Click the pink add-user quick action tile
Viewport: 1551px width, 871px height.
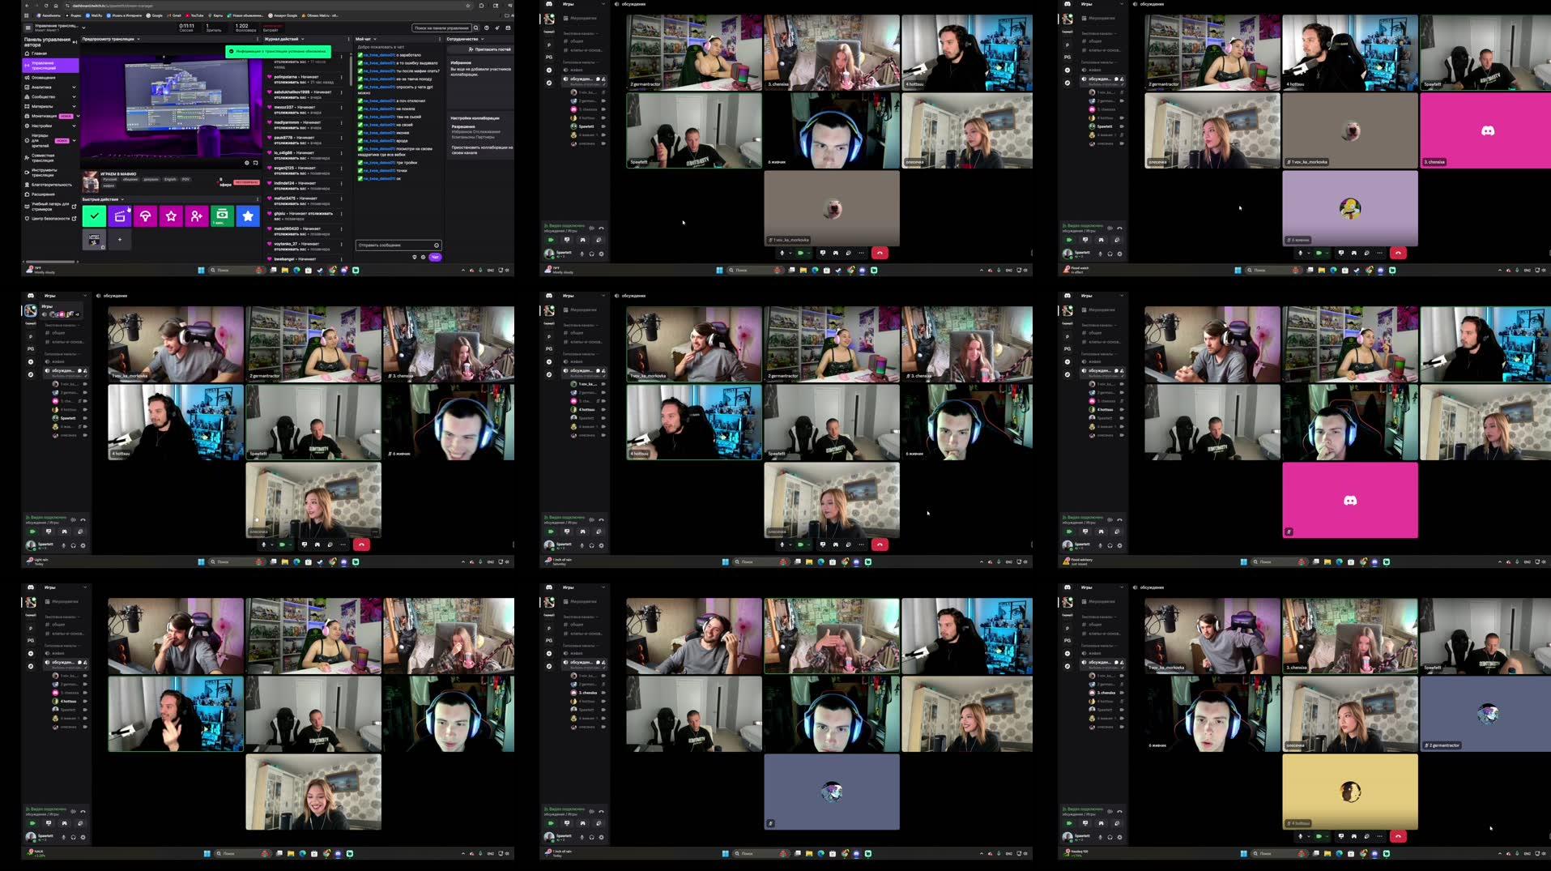click(197, 216)
